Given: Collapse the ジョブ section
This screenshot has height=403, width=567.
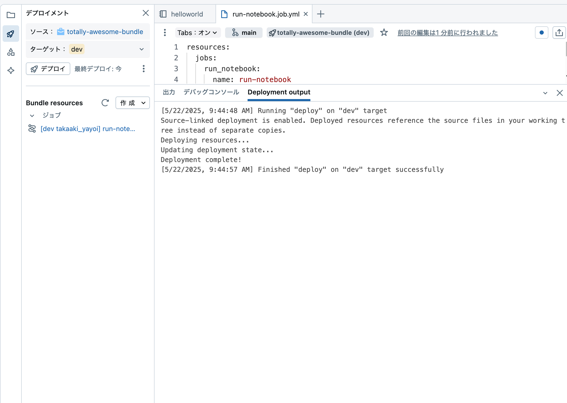Looking at the screenshot, I should [32, 116].
